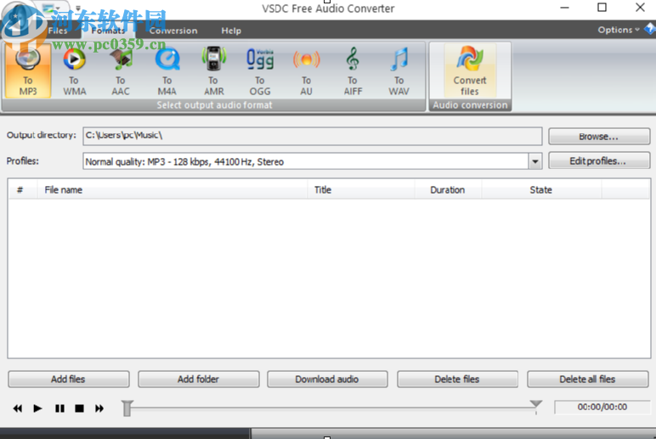656x439 pixels.
Task: Sort by Duration column header
Action: pos(448,190)
